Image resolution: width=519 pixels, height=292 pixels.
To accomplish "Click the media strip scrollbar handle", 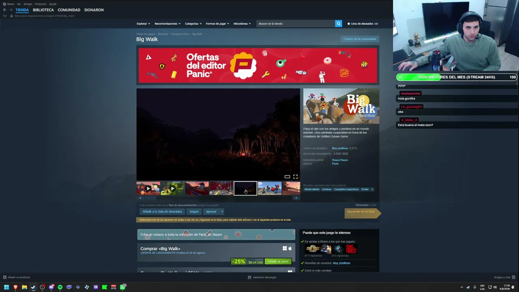I will point(150,198).
